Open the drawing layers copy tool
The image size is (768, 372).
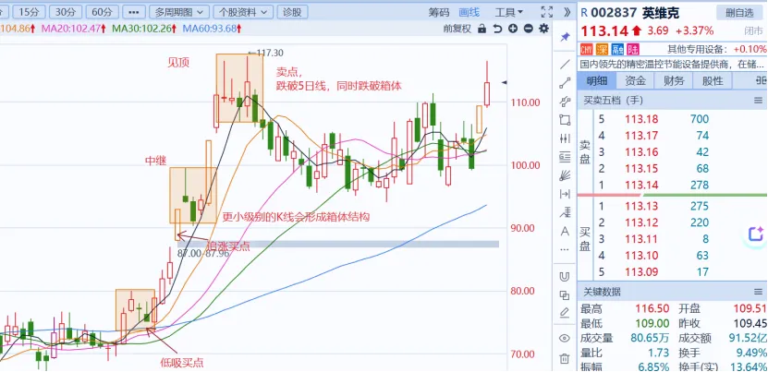tap(565, 295)
